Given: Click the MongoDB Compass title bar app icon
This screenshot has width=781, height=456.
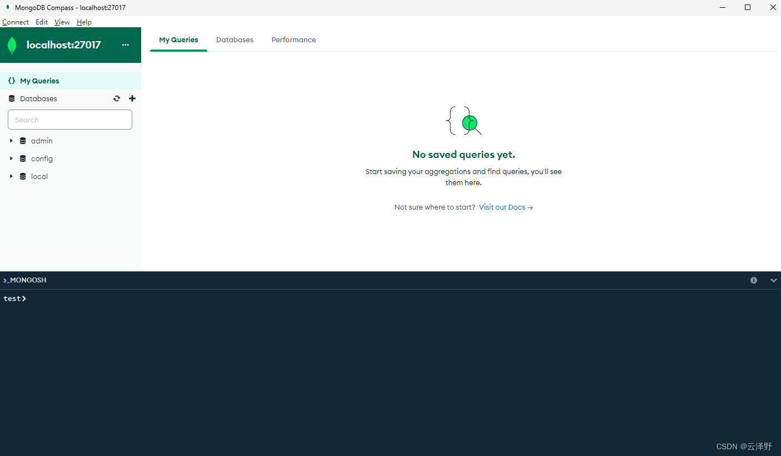Looking at the screenshot, I should coord(8,8).
